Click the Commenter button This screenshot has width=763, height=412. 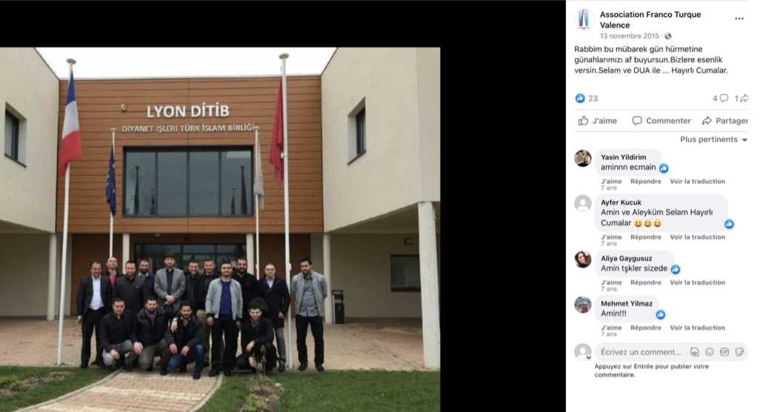pyautogui.click(x=662, y=121)
